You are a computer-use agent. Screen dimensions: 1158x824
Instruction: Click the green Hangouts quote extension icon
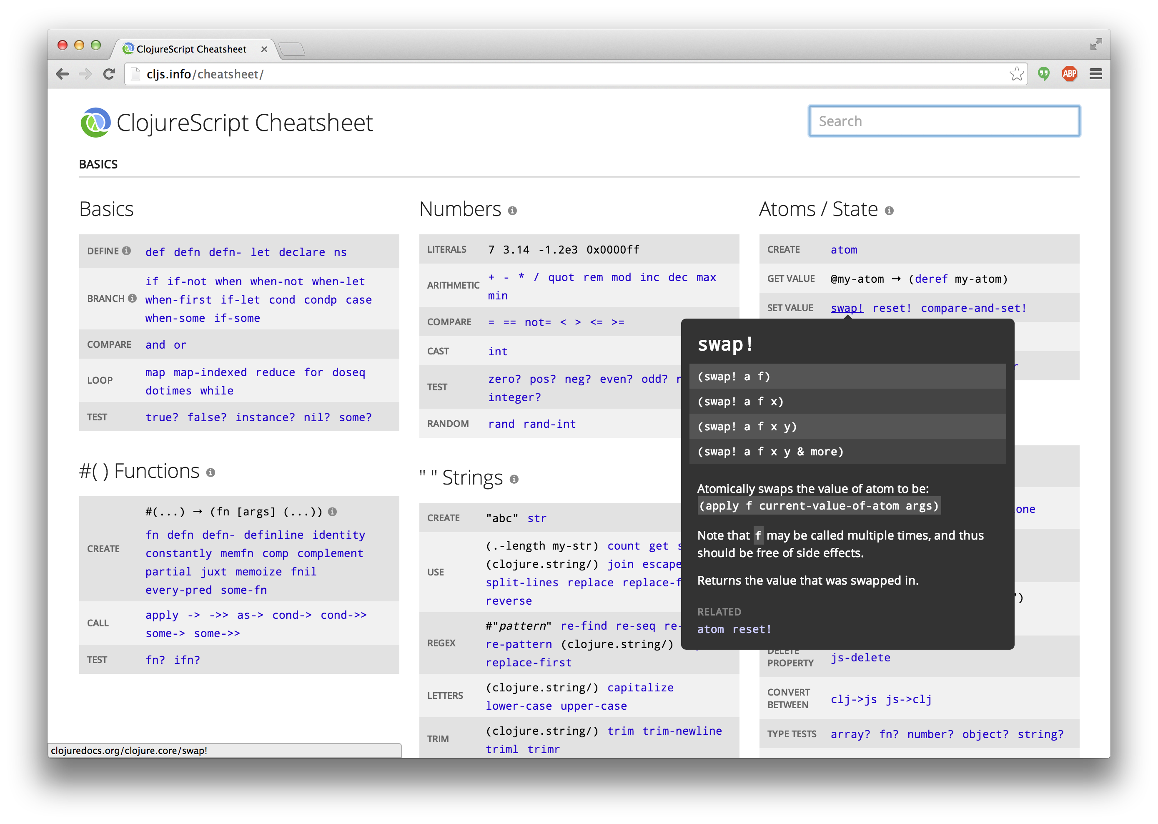click(1043, 74)
